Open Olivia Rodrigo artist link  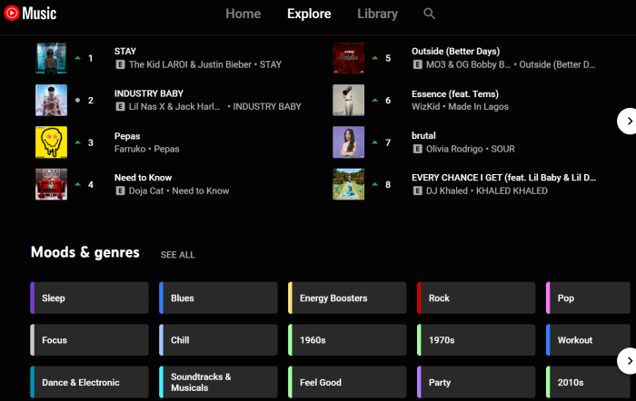pos(454,149)
